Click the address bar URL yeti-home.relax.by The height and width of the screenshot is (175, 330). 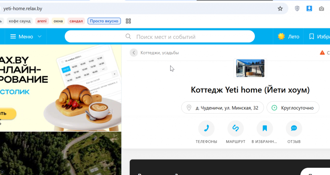(23, 9)
